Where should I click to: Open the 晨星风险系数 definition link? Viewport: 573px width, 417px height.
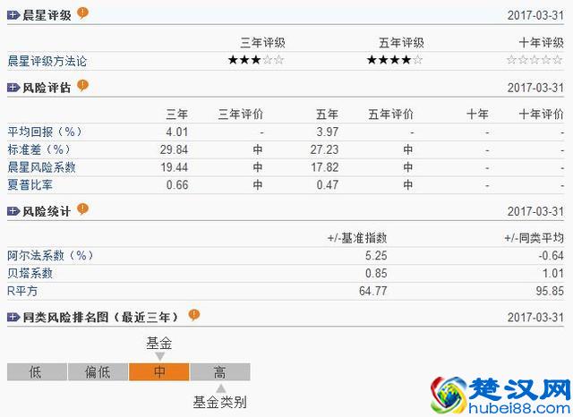point(41,167)
